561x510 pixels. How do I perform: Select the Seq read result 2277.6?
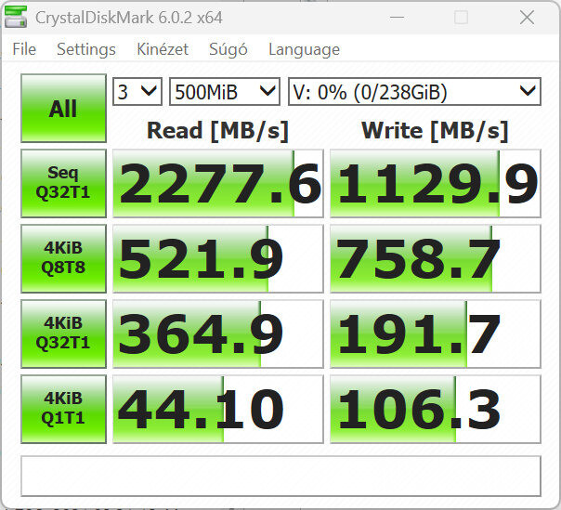point(218,183)
